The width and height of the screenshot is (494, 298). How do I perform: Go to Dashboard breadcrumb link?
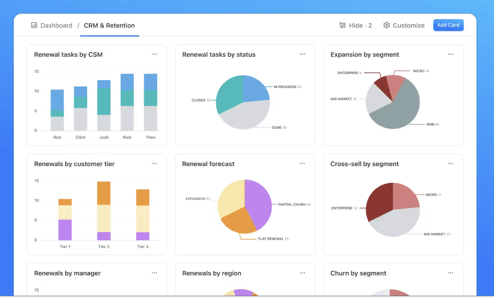pyautogui.click(x=56, y=26)
